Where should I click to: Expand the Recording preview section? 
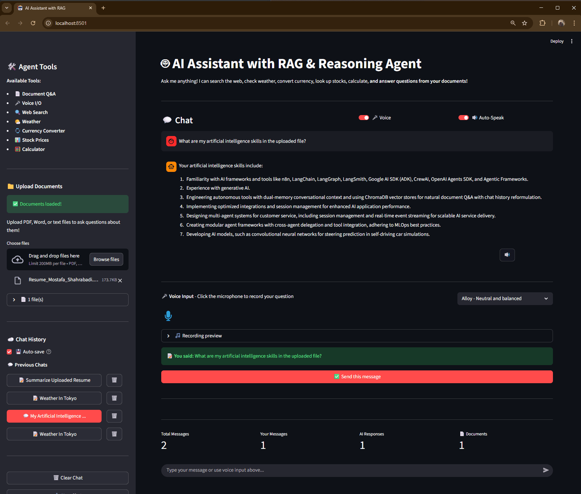168,336
